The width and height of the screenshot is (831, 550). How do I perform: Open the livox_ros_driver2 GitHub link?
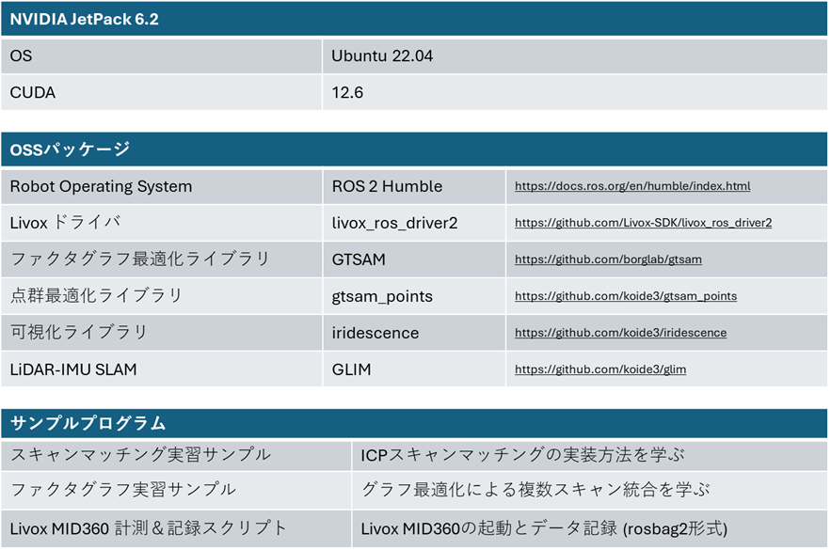click(x=643, y=223)
